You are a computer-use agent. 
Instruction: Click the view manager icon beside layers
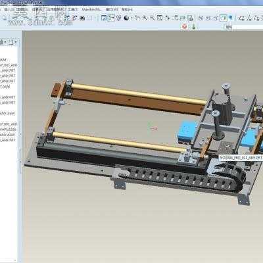190,18
